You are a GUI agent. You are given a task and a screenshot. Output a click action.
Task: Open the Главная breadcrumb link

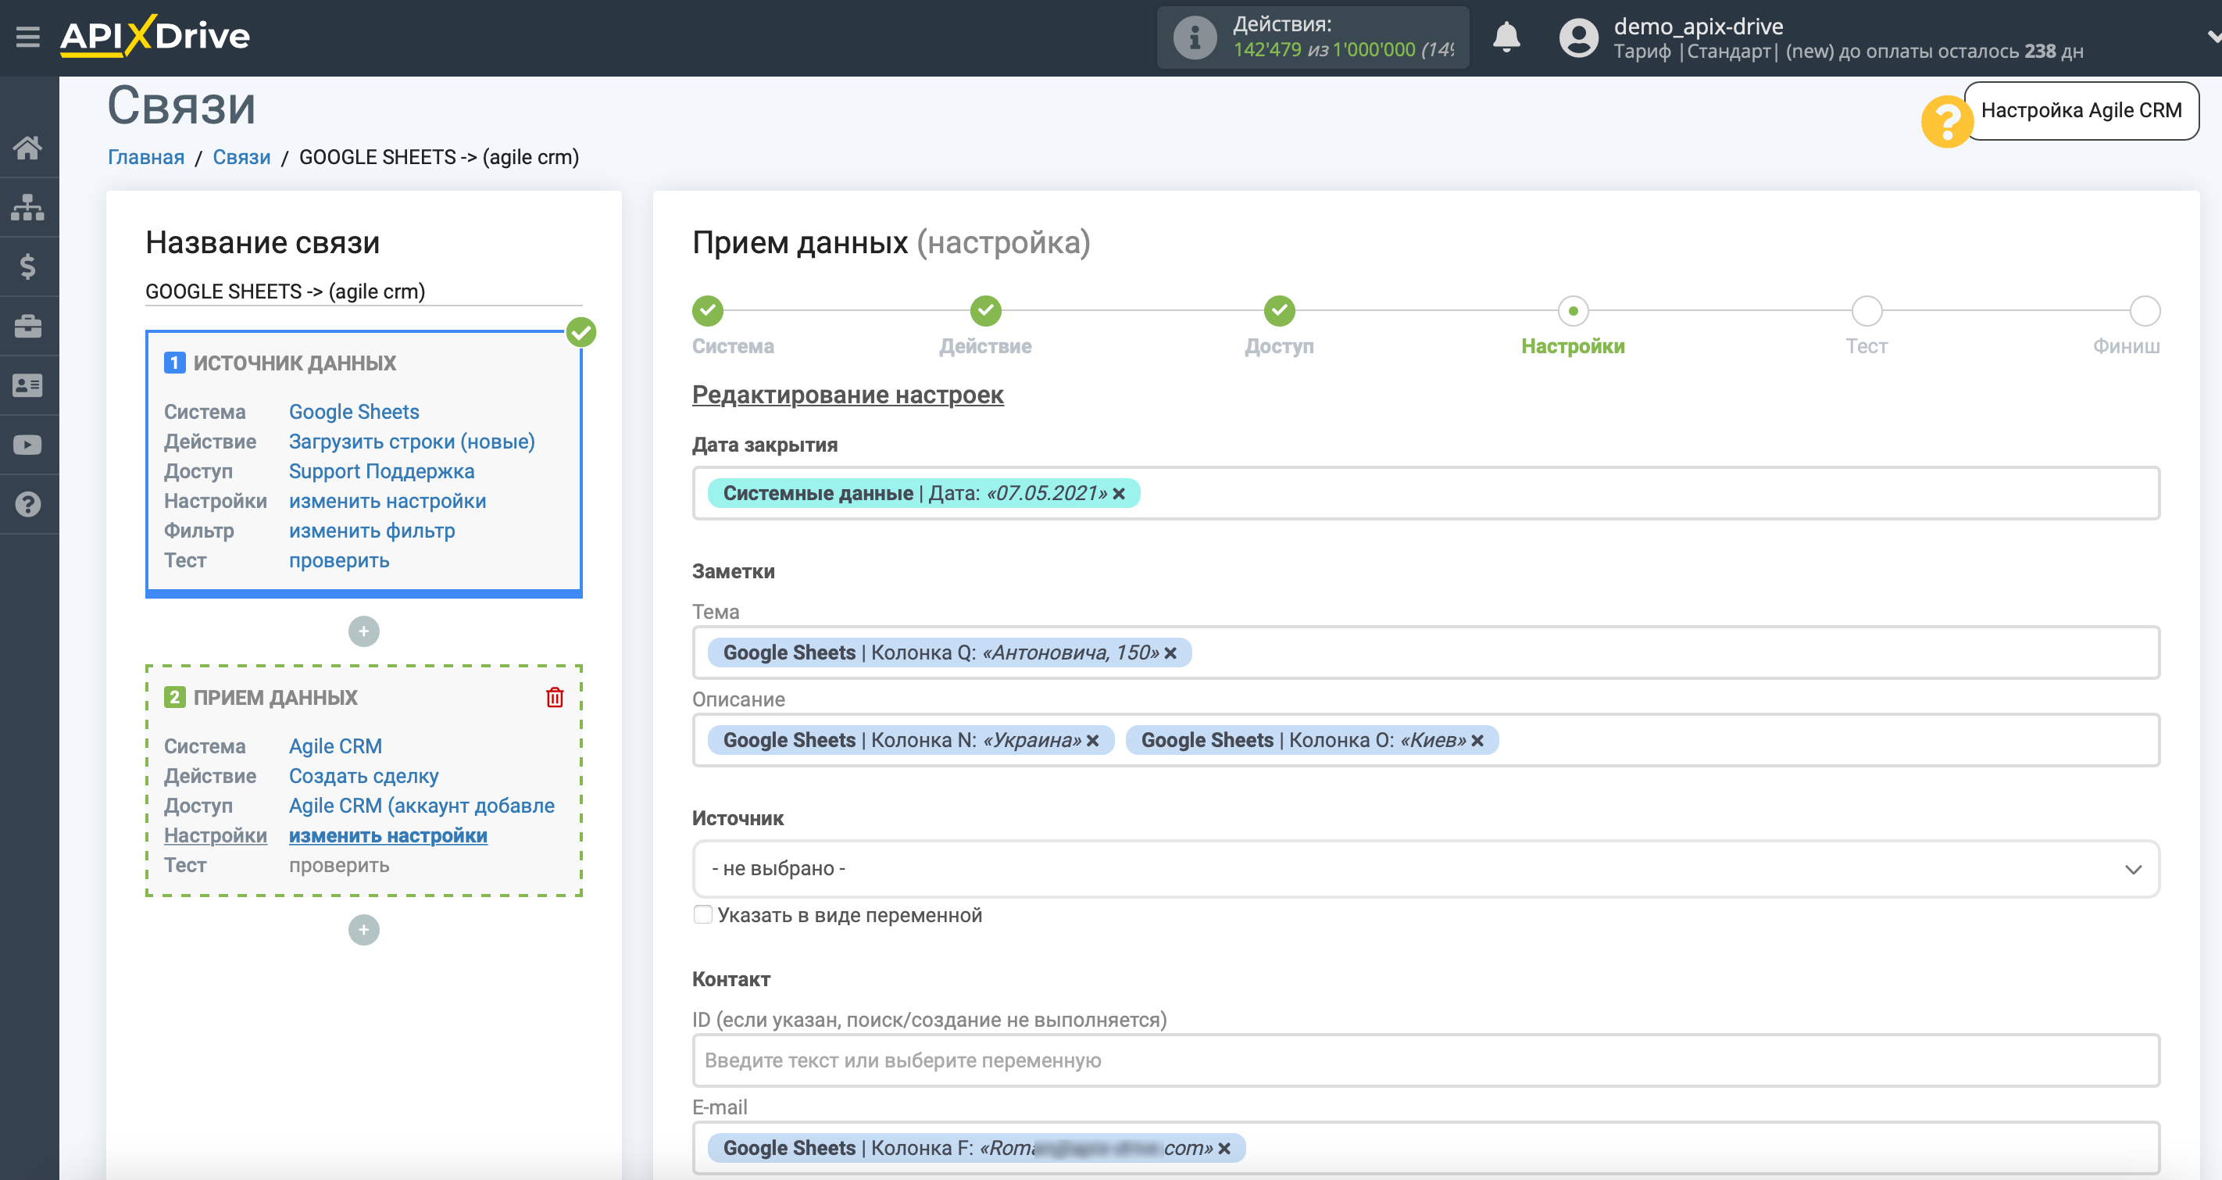pos(146,157)
